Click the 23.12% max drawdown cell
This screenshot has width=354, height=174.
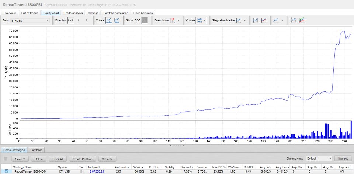(x=219, y=171)
